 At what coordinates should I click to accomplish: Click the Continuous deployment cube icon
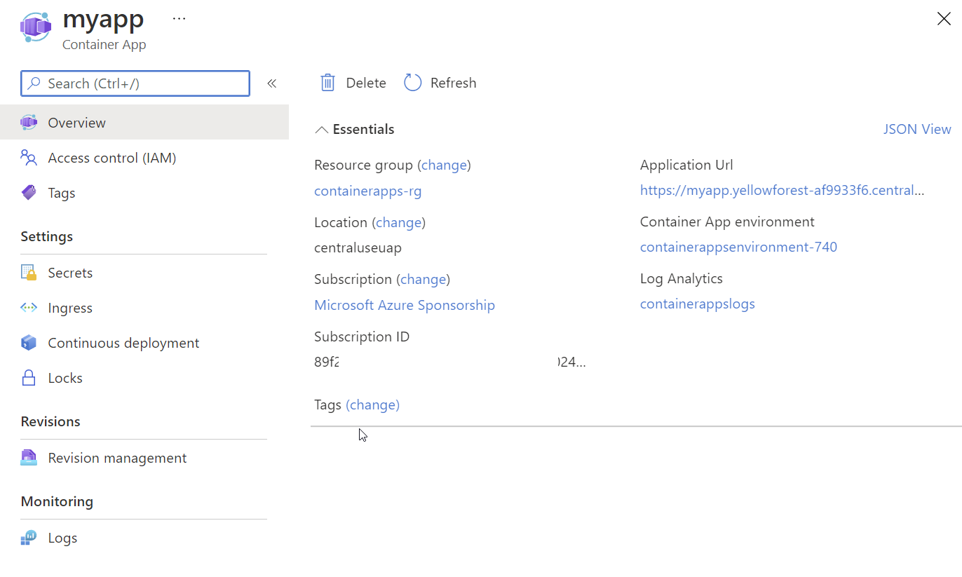(x=29, y=343)
